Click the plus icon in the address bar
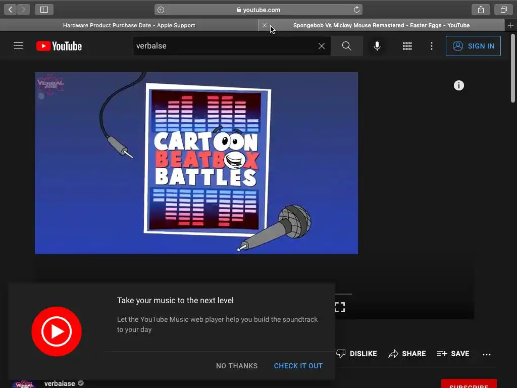The width and height of the screenshot is (517, 388). (x=161, y=10)
